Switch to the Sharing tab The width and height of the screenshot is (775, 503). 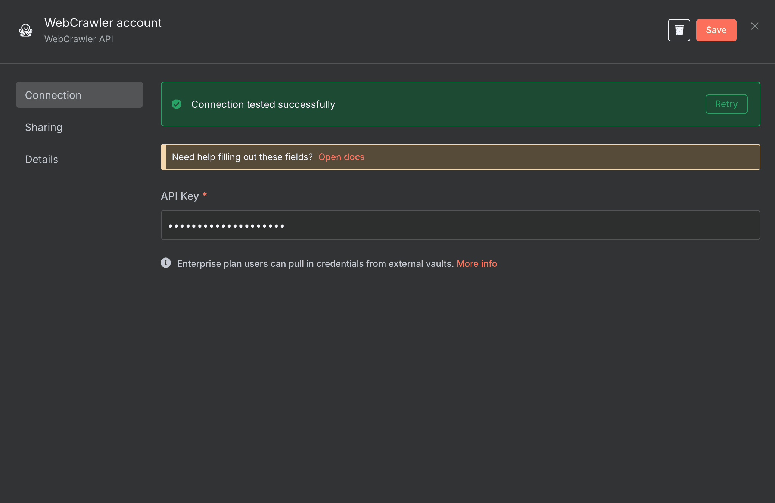44,127
